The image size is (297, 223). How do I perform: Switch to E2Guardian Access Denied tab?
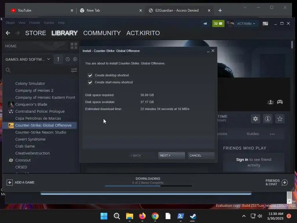point(179,10)
